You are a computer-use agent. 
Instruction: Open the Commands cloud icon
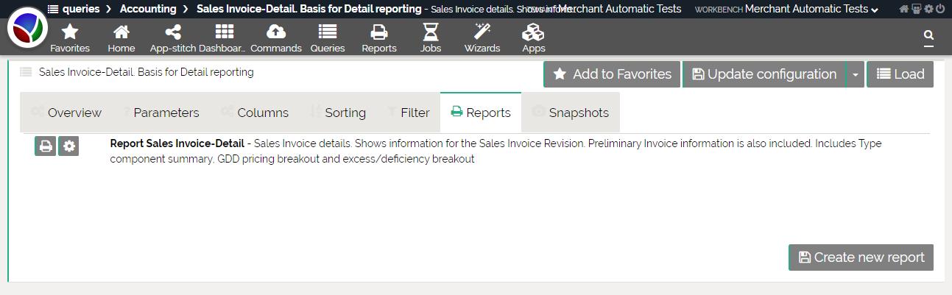pyautogui.click(x=276, y=38)
